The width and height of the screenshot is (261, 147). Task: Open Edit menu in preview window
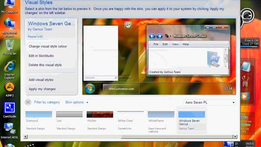(x=165, y=44)
